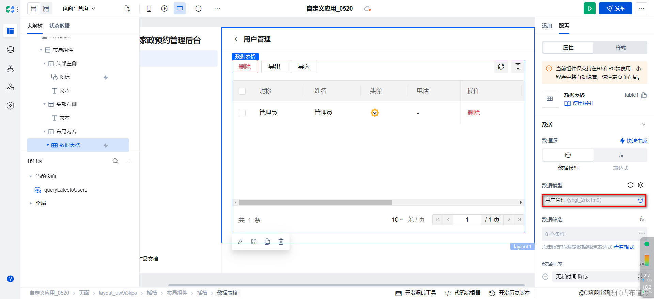Switch to 大纲树 tab

pos(35,26)
